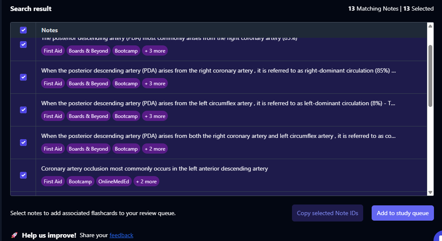This screenshot has height=241, width=442.
Task: Click Copy selected Note IDs button
Action: [327, 213]
